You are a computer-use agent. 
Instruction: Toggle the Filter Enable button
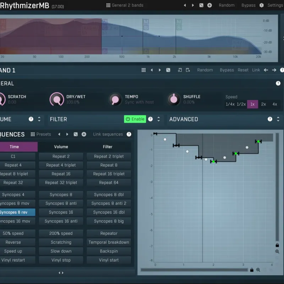tap(135, 119)
